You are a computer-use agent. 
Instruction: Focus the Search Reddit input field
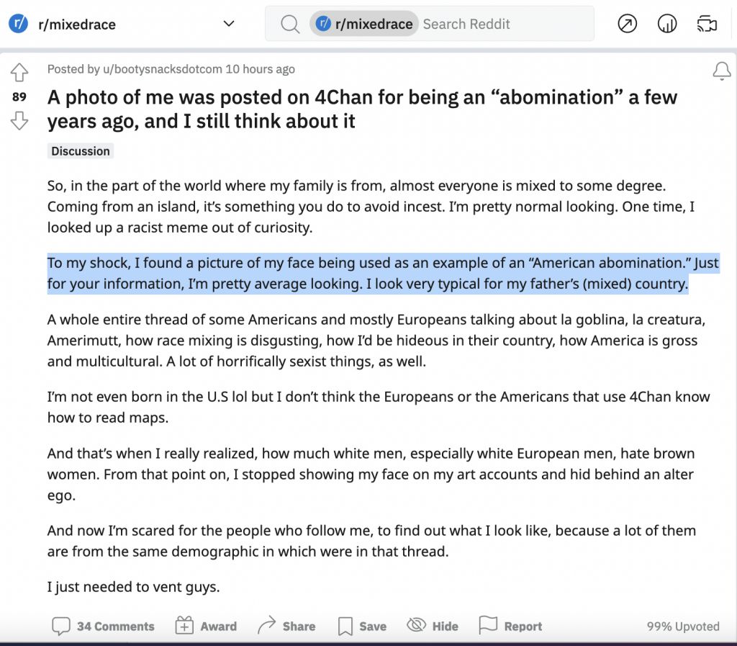tap(505, 24)
